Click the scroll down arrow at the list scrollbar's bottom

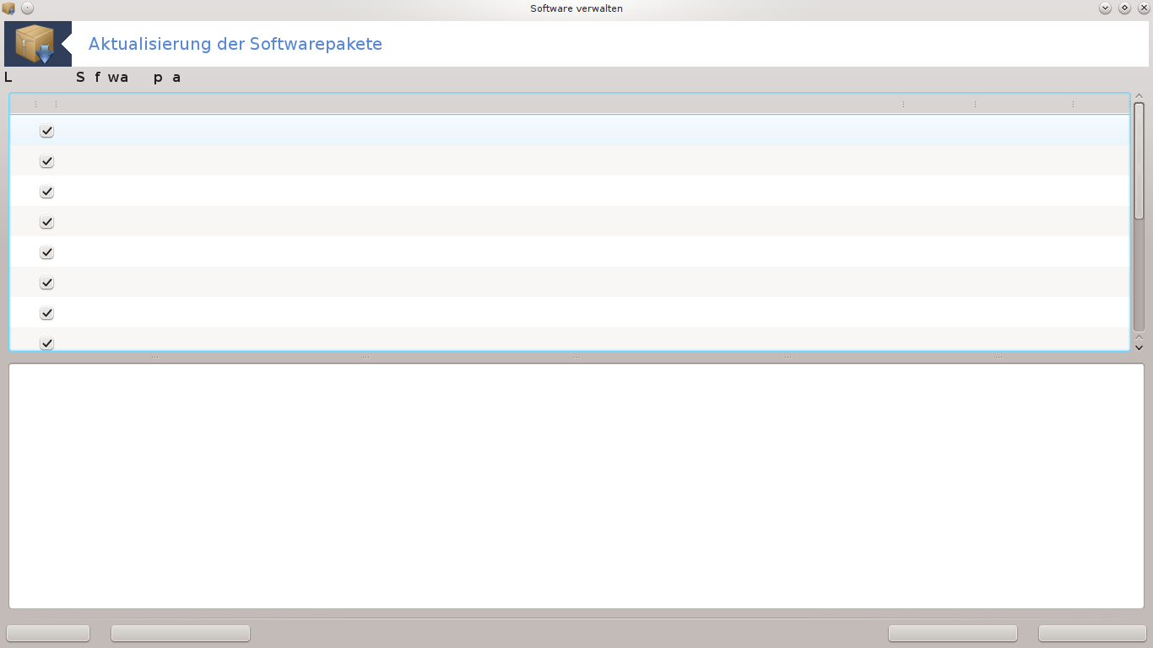(1139, 347)
